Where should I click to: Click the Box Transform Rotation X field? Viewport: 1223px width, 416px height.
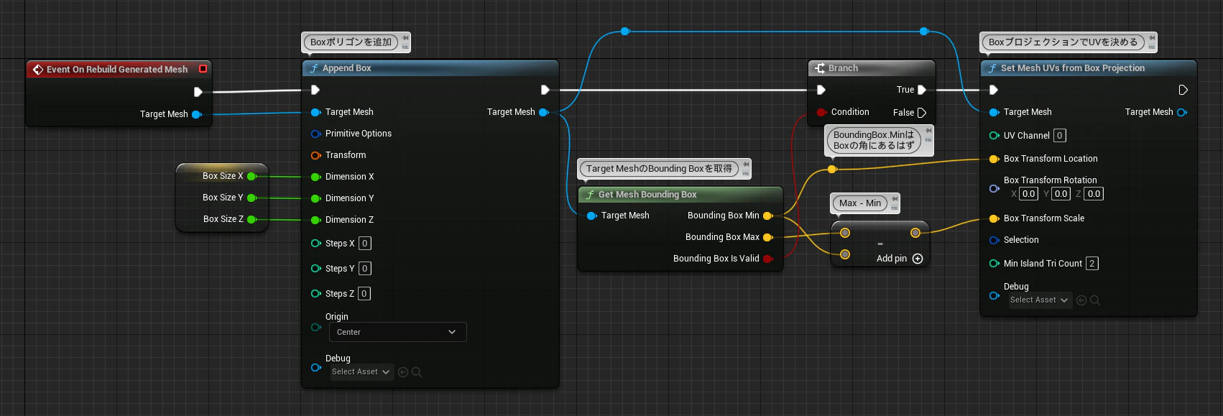click(x=1029, y=194)
